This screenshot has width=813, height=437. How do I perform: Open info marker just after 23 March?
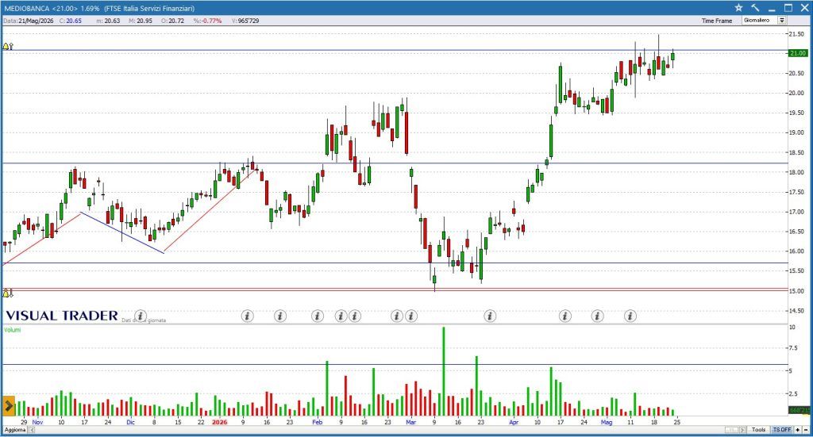point(490,316)
